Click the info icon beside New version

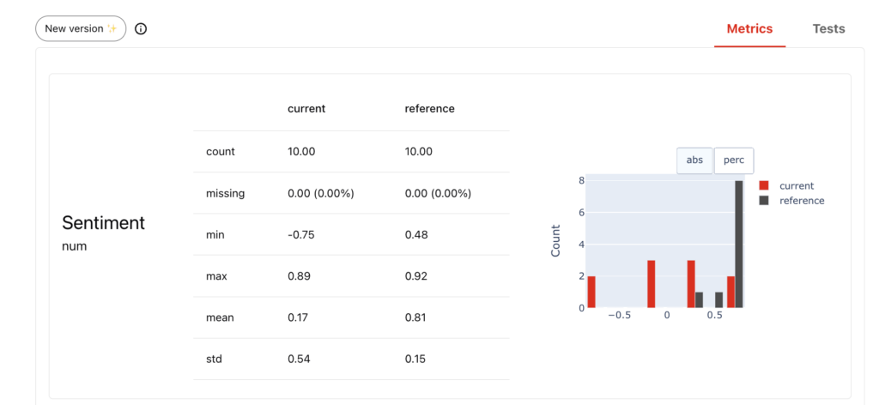coord(141,28)
